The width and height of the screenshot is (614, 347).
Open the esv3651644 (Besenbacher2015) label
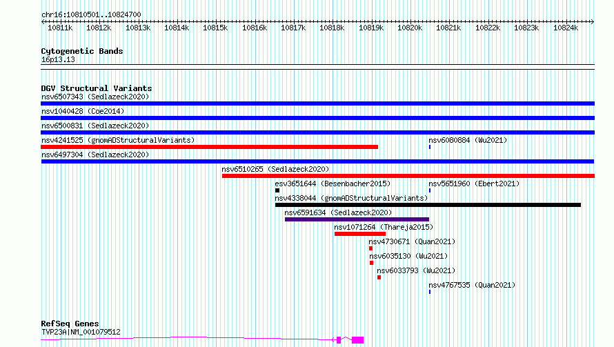(x=333, y=184)
